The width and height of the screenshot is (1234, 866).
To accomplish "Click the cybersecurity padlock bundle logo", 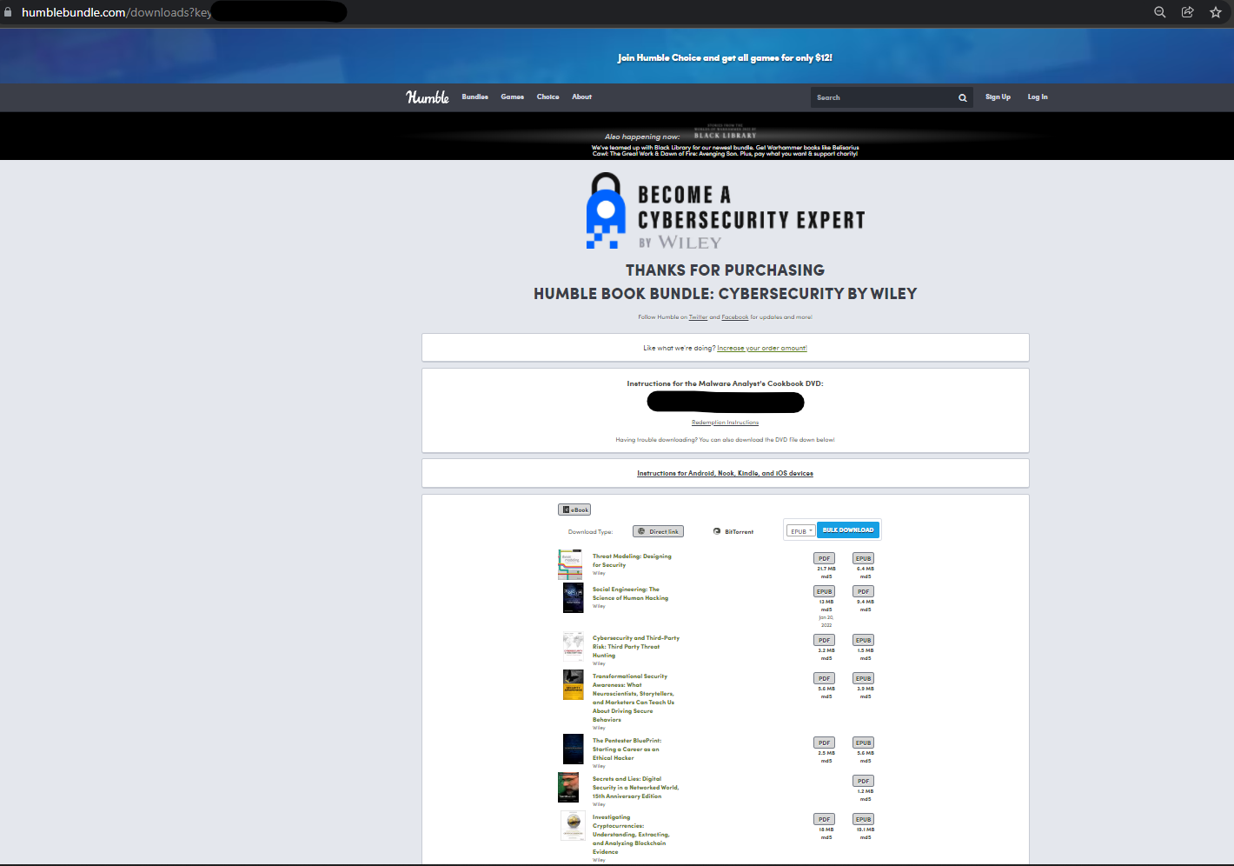I will [606, 210].
